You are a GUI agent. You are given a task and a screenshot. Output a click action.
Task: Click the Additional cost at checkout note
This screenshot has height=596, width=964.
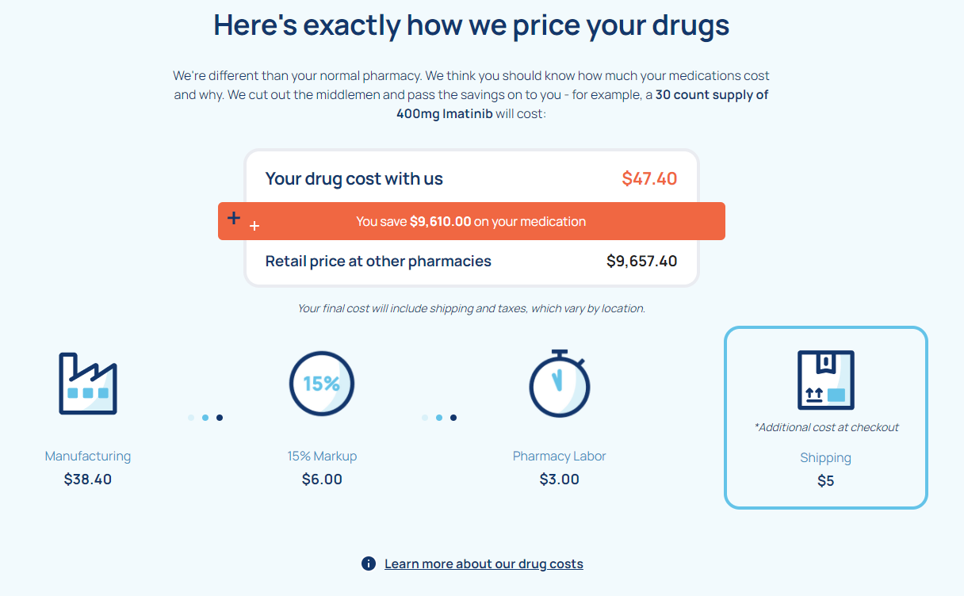[x=825, y=426]
